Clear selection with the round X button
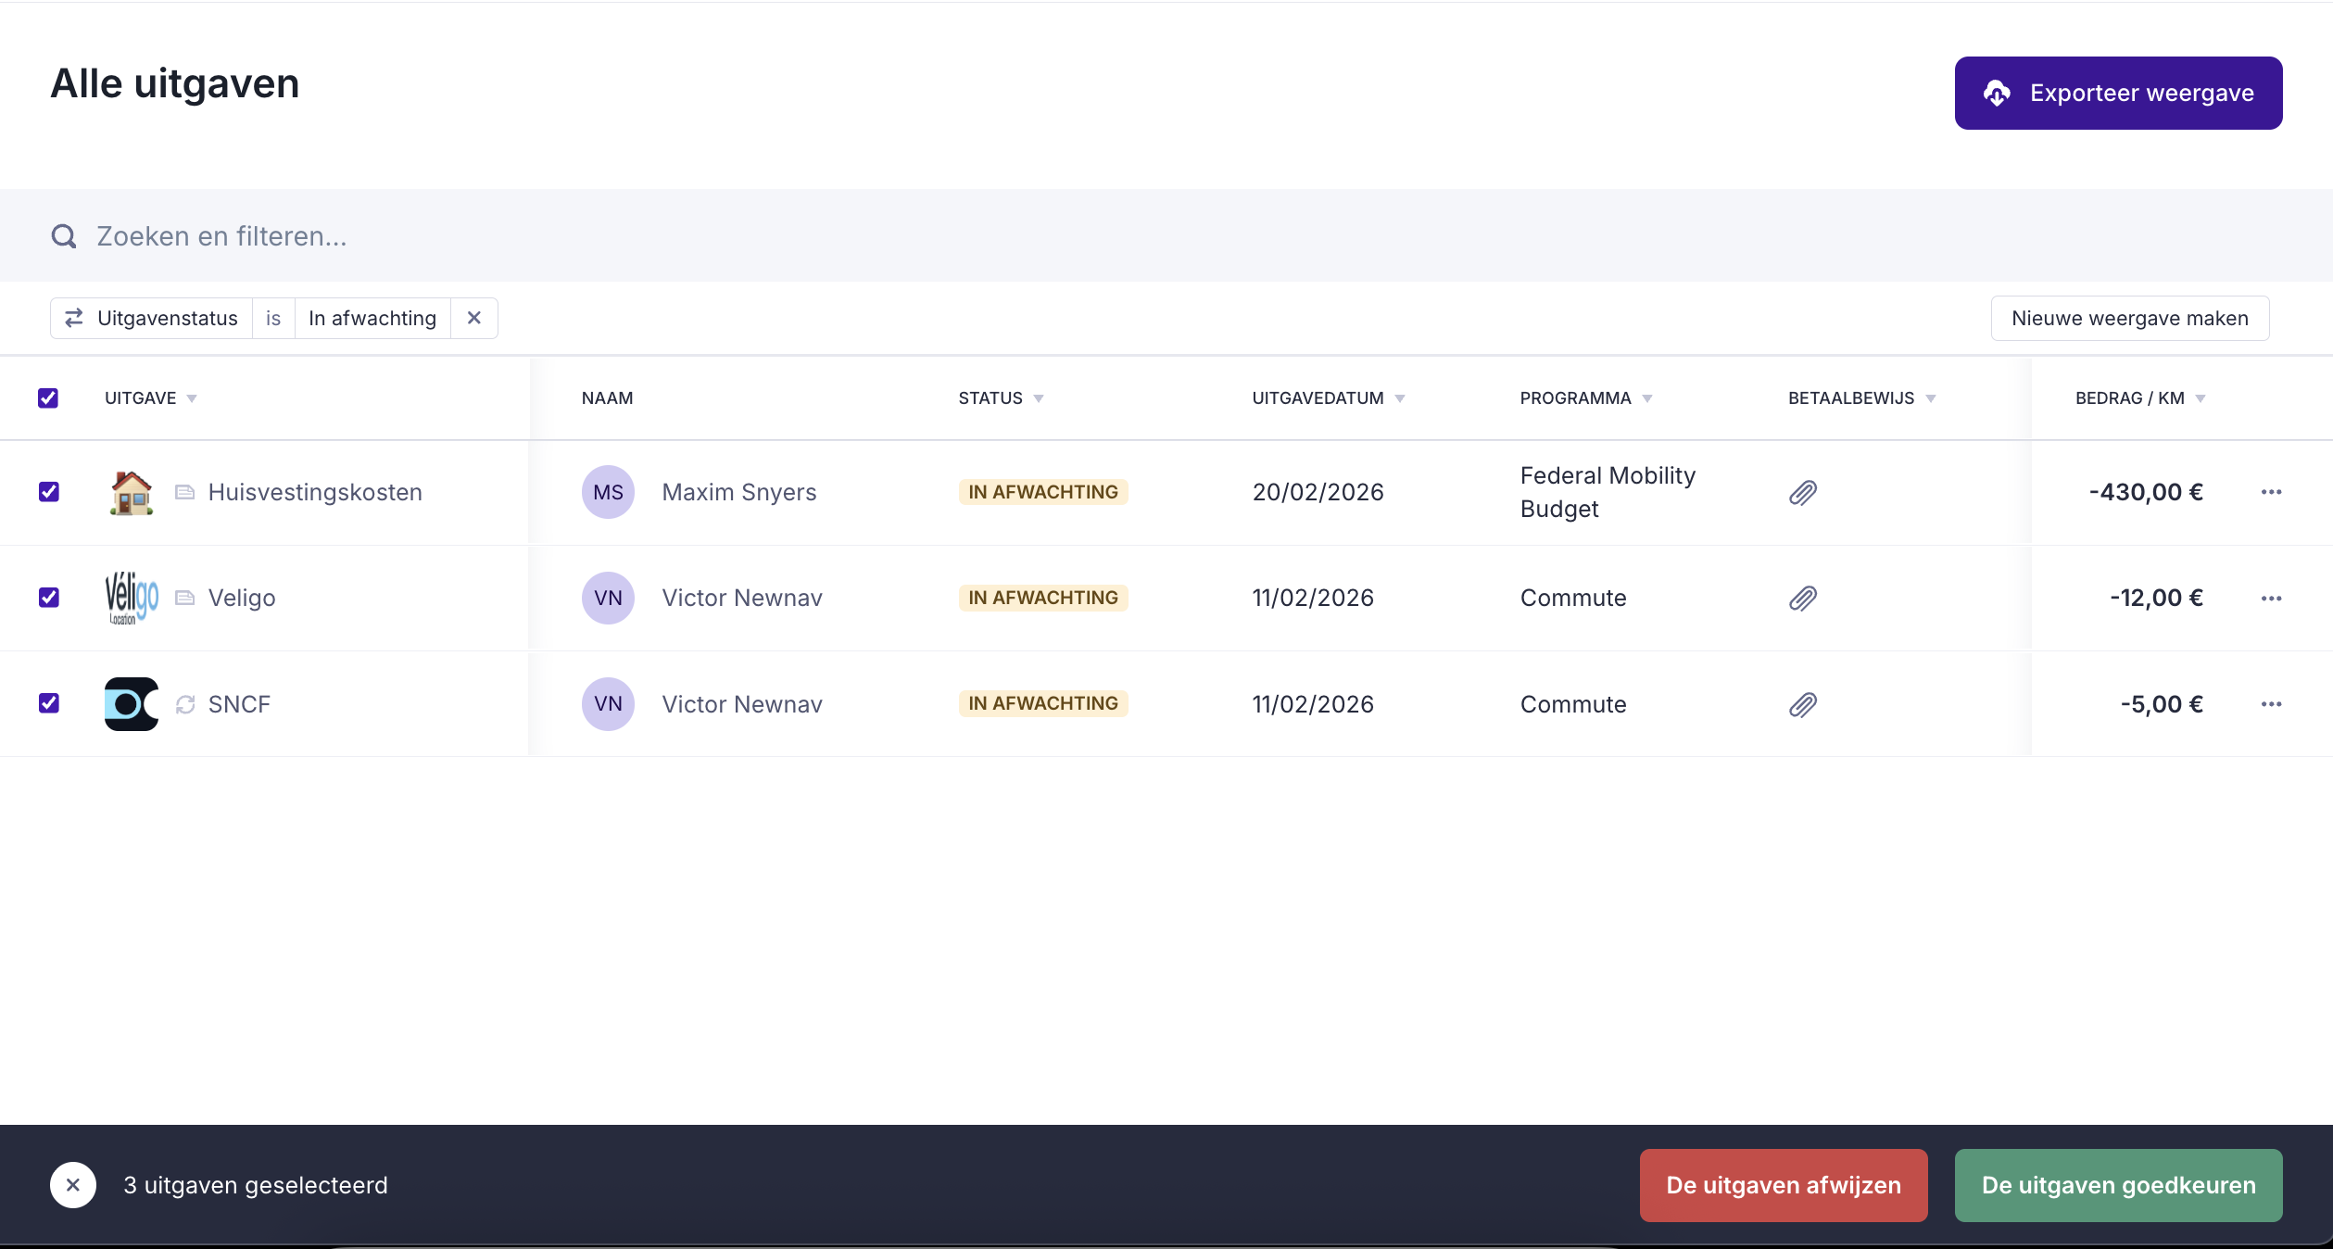 pos(73,1185)
